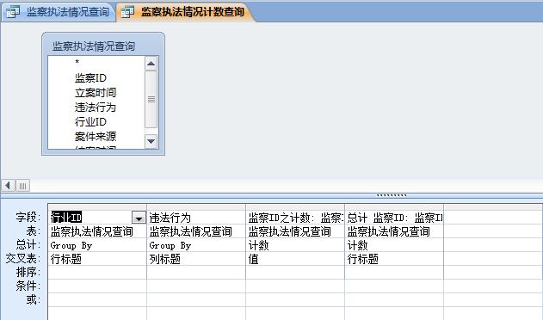Select 案件来源 in the field list
543x320 pixels.
[x=96, y=136]
